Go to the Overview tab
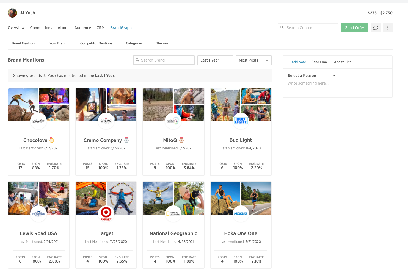The image size is (408, 273). [x=16, y=28]
